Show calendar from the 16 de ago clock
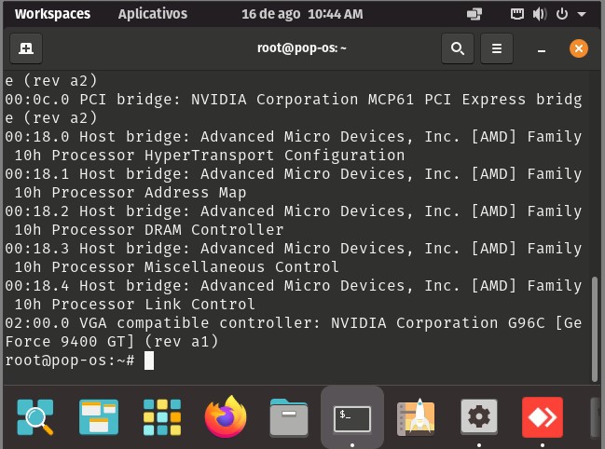This screenshot has width=605, height=449. 302,14
